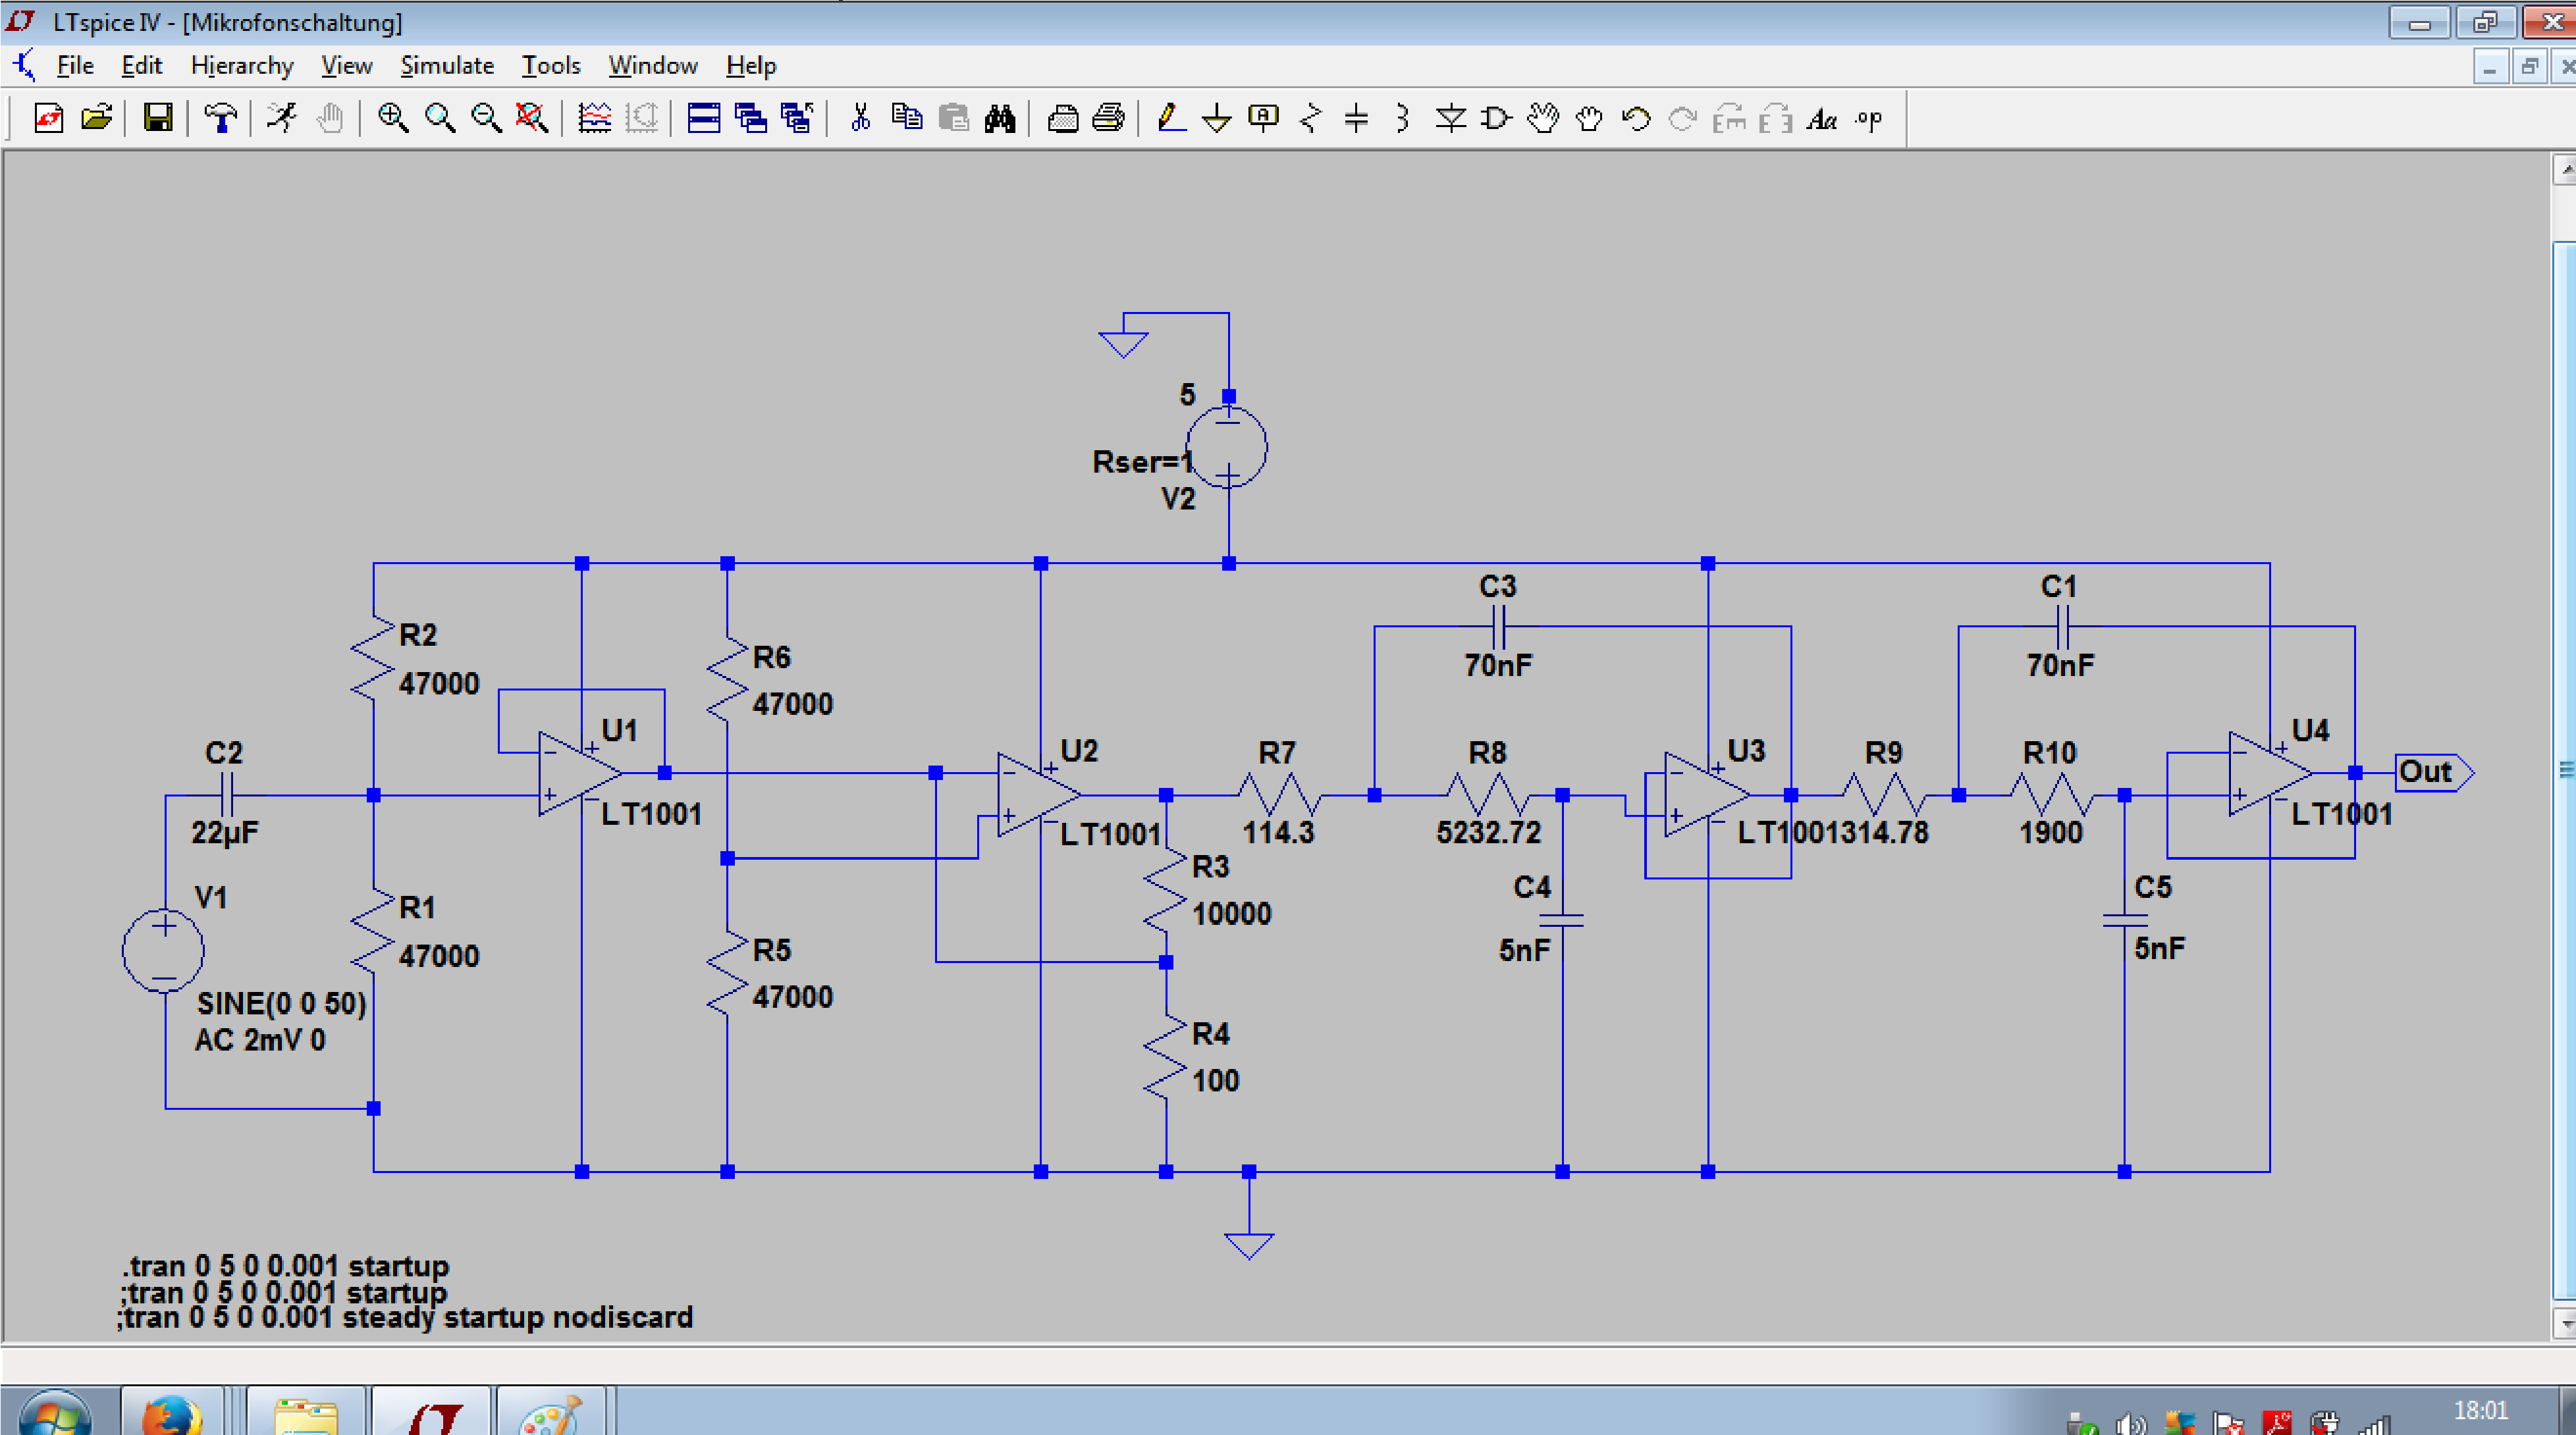This screenshot has height=1435, width=2576.
Task: Click the 'SINE(0 0 50)' source value text
Action: [281, 1003]
